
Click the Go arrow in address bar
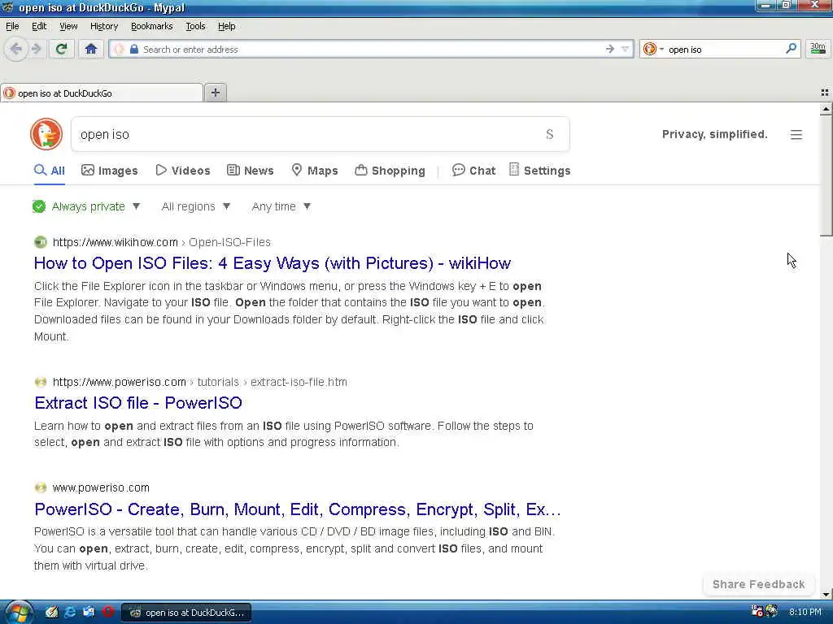[610, 49]
